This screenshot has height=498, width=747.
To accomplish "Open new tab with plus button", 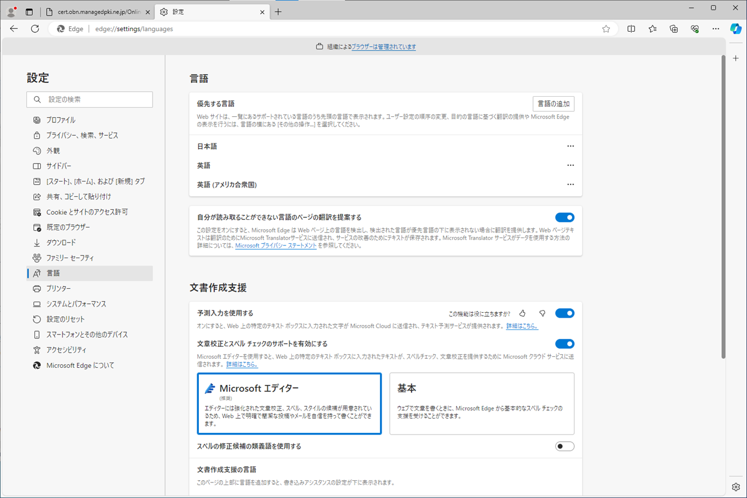I will coord(278,12).
